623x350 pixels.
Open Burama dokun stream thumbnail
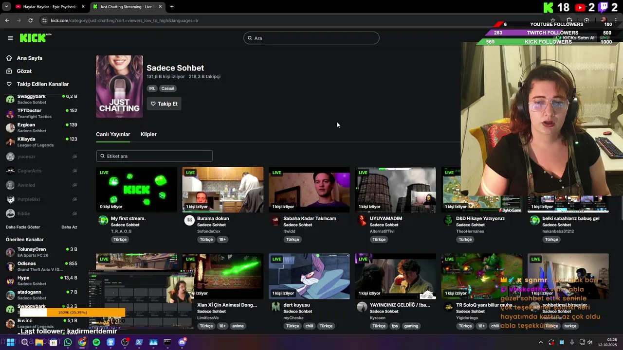tap(223, 190)
